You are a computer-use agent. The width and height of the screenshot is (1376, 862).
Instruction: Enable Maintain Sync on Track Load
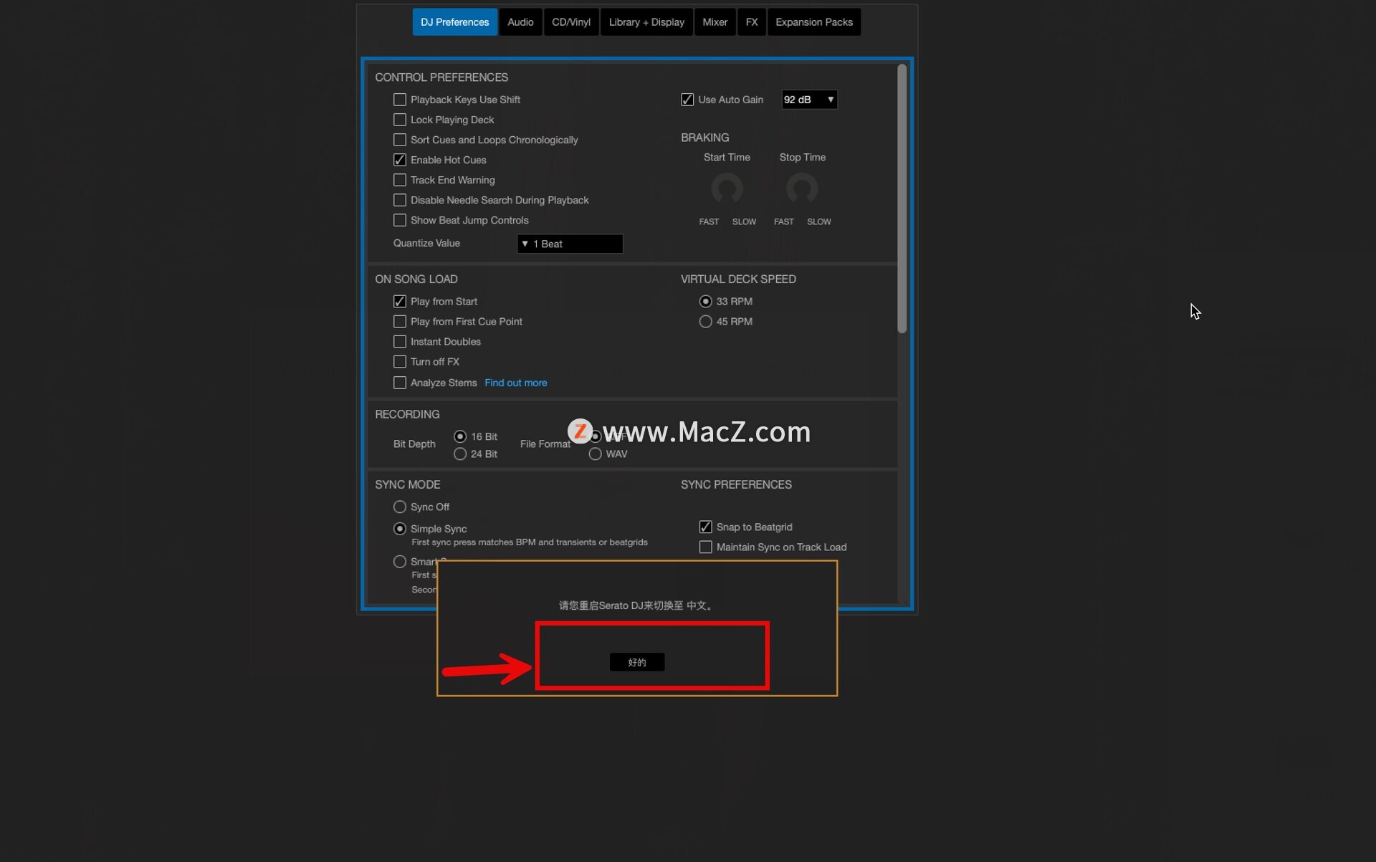706,547
